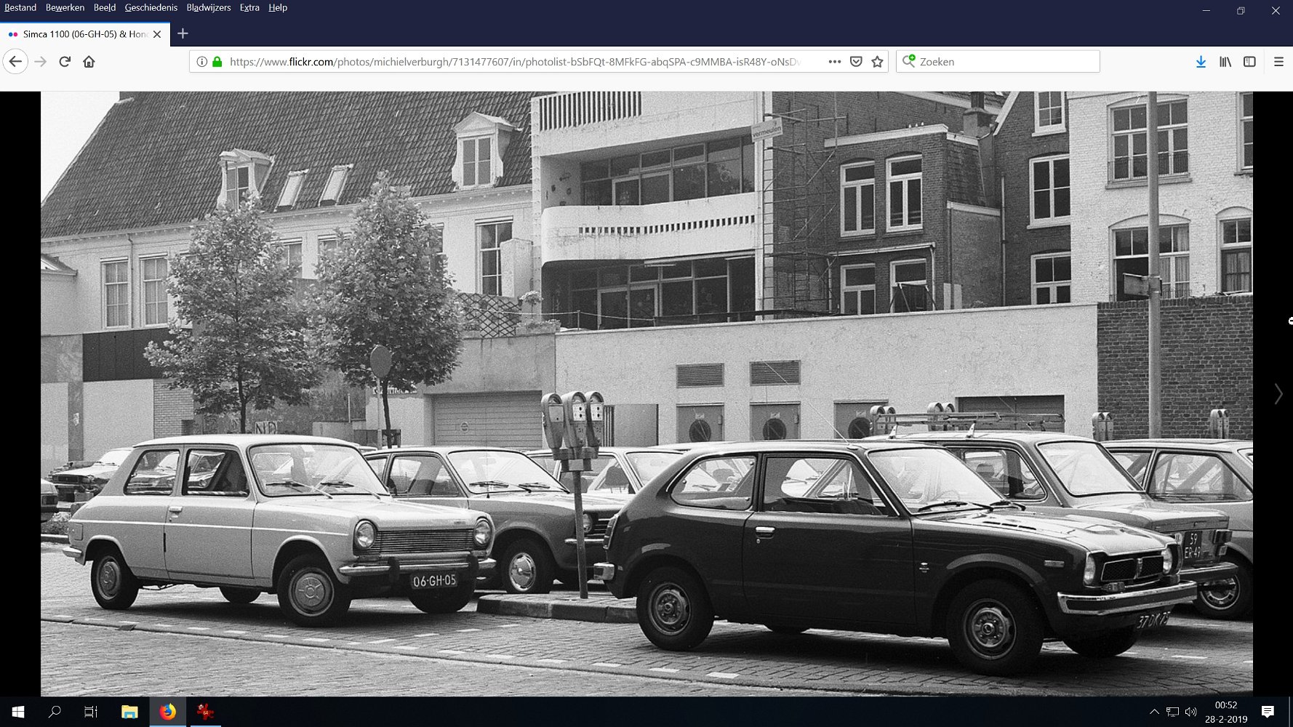
Task: Open the Downloads panel
Action: click(1201, 62)
